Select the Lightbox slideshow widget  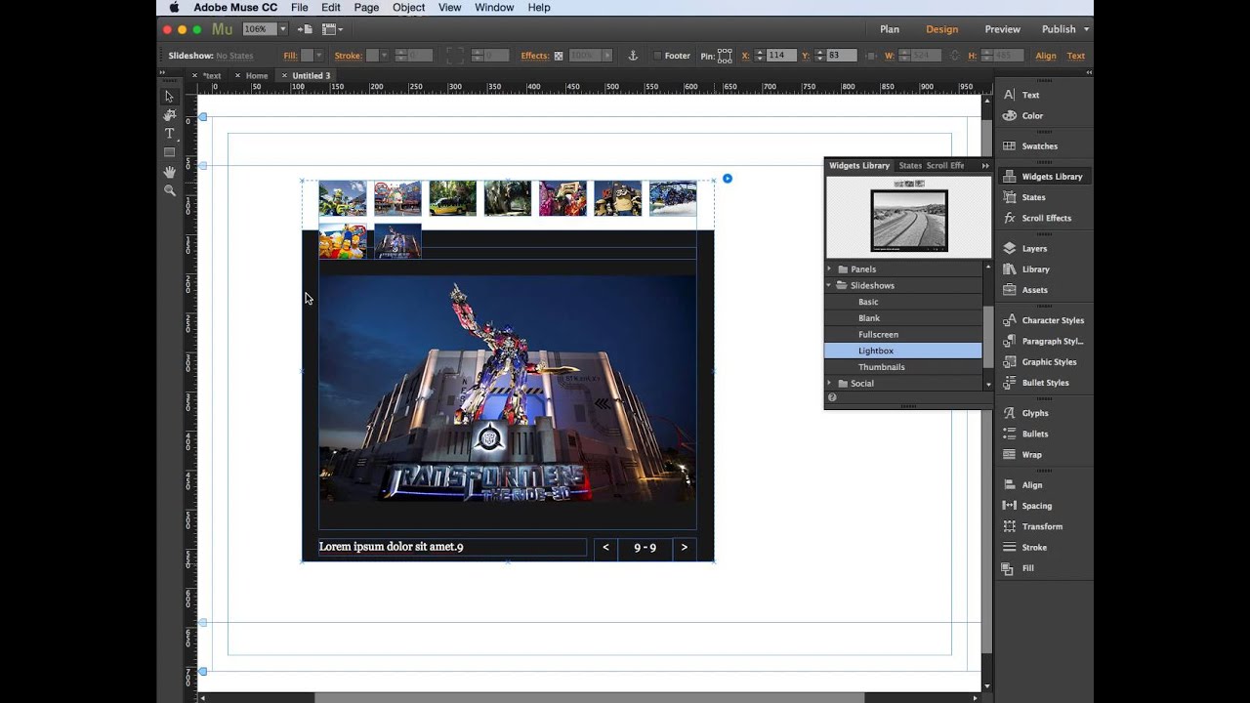[903, 351]
